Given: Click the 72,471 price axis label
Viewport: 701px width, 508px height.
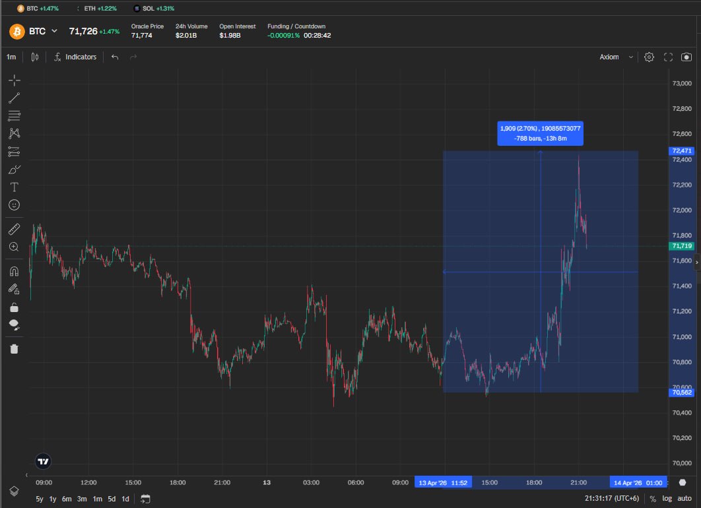Looking at the screenshot, I should coord(681,151).
